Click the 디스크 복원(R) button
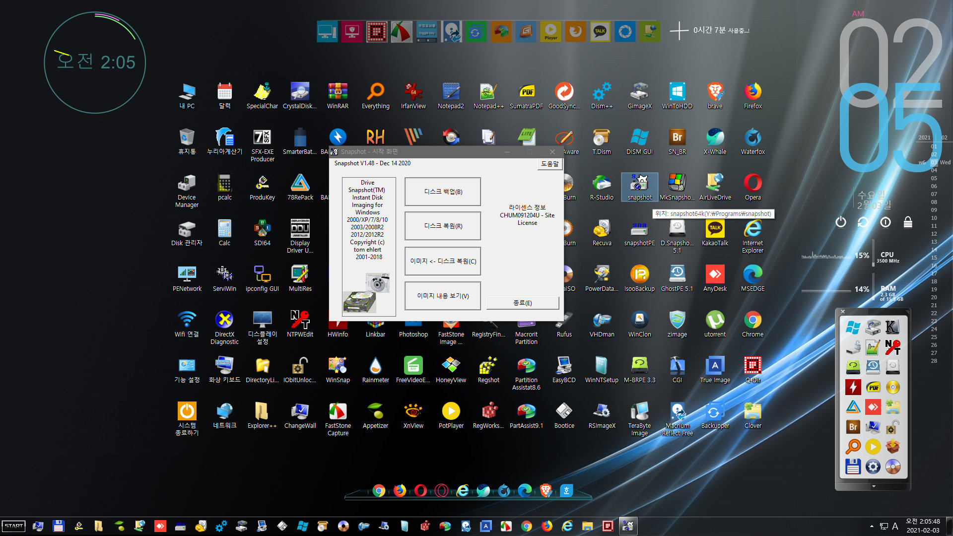Image resolution: width=953 pixels, height=536 pixels. pos(443,226)
